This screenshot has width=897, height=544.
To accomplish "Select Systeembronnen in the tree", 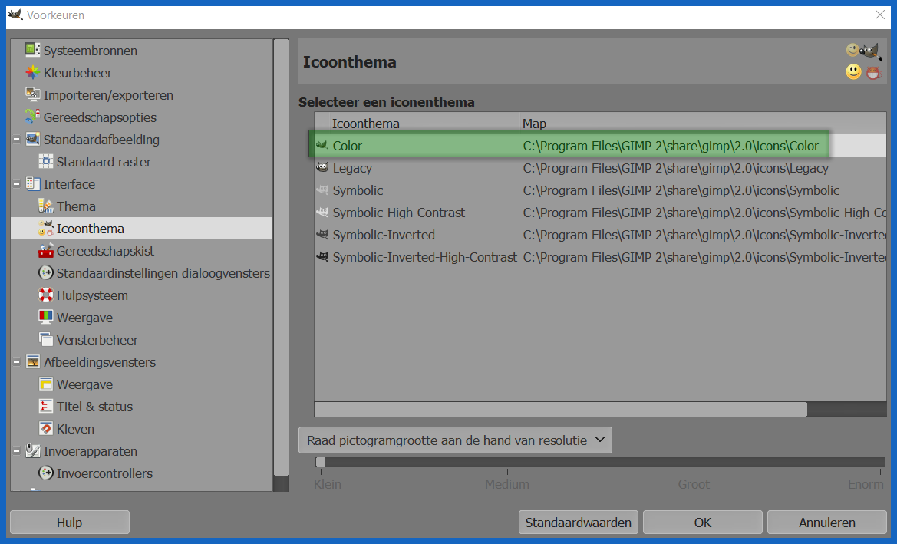I will pyautogui.click(x=91, y=51).
